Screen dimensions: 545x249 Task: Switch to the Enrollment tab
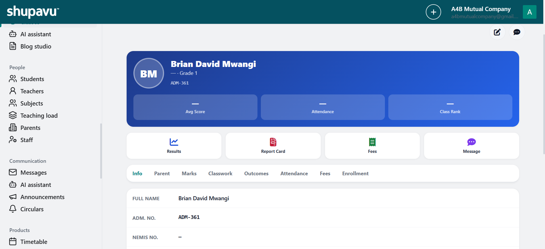[355, 174]
